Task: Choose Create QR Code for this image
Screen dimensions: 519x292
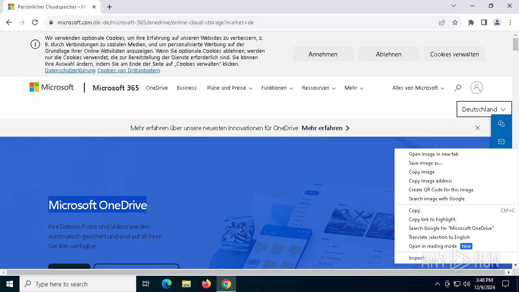Action: point(457,190)
